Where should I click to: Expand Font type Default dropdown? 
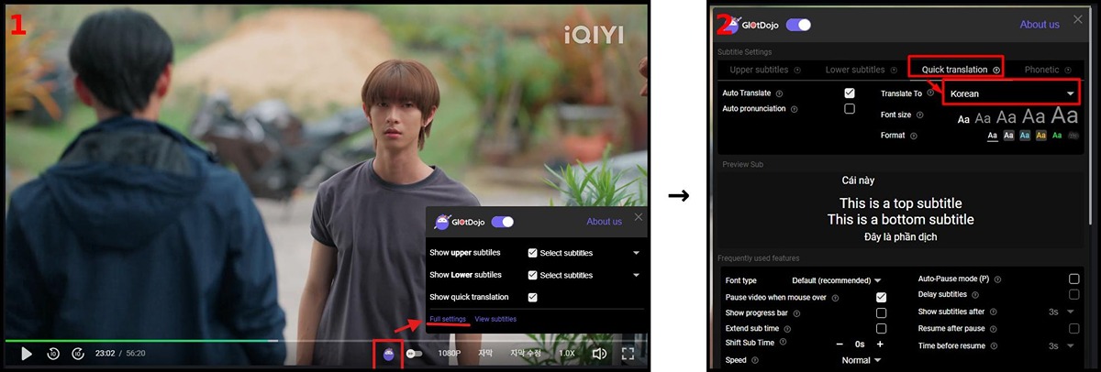click(x=836, y=280)
